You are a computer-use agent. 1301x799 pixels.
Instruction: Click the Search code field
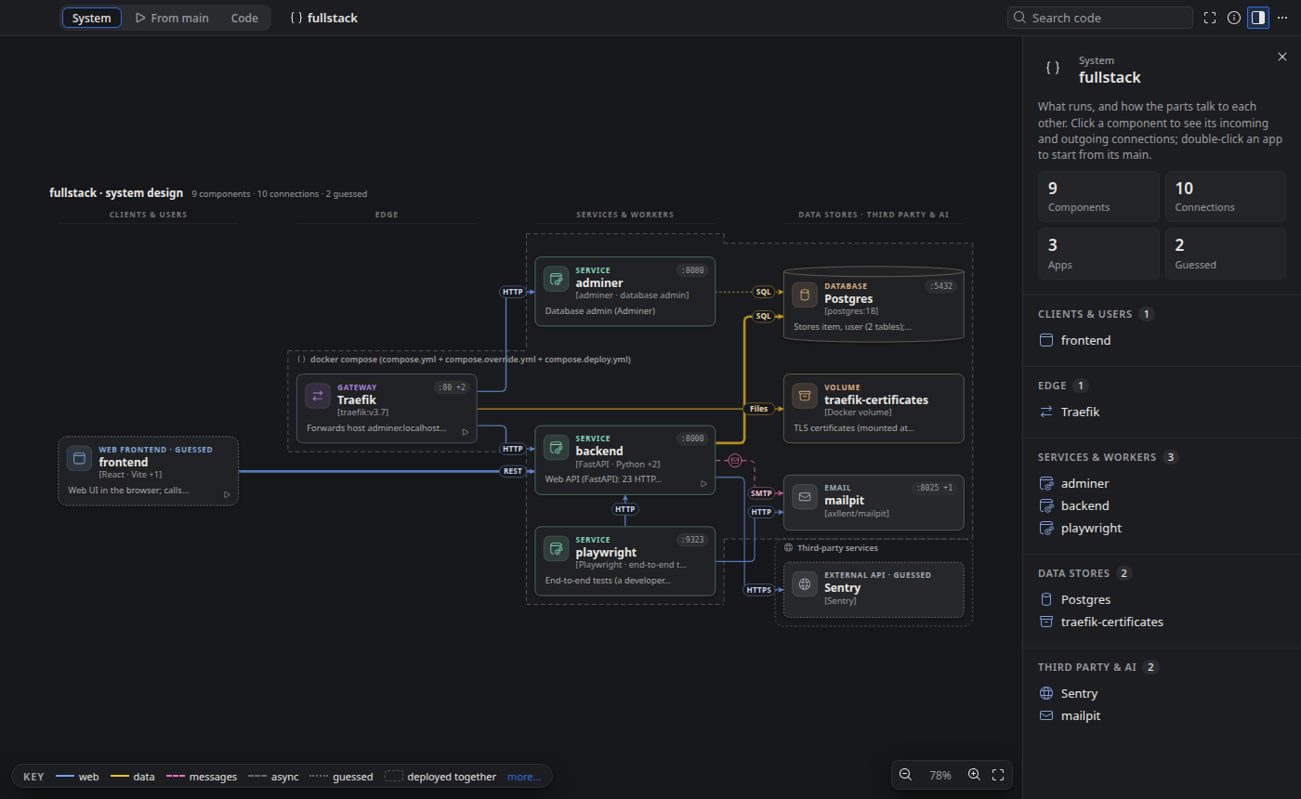(1100, 18)
